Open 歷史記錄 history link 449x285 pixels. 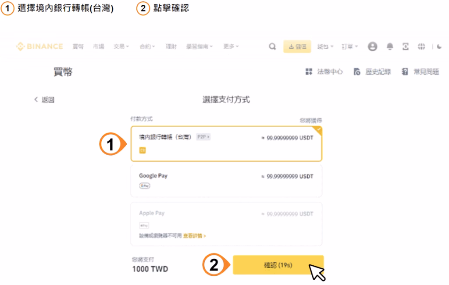click(372, 71)
